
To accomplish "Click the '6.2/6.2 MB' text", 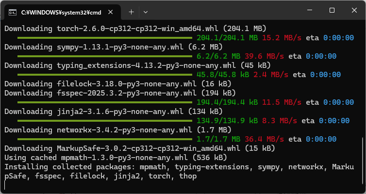I will pos(218,56).
